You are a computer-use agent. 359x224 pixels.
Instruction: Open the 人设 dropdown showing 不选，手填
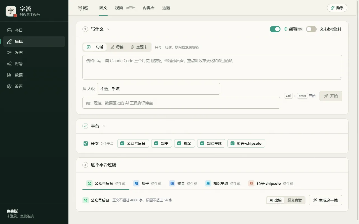[x=158, y=89]
